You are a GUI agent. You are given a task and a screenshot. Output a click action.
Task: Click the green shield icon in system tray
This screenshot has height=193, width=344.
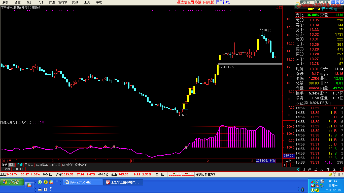coord(312,190)
